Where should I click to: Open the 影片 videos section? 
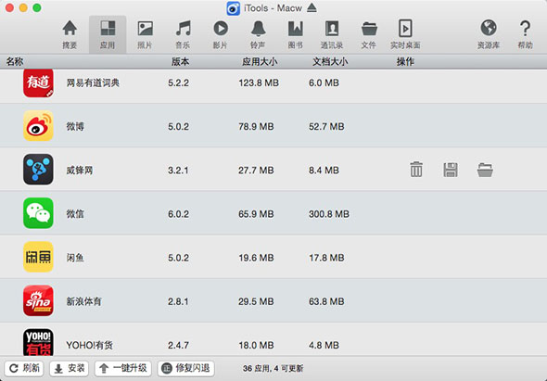click(221, 34)
